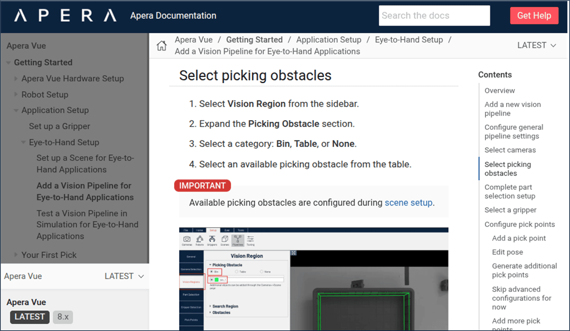Open the LATEST version dropdown in header

coord(536,45)
